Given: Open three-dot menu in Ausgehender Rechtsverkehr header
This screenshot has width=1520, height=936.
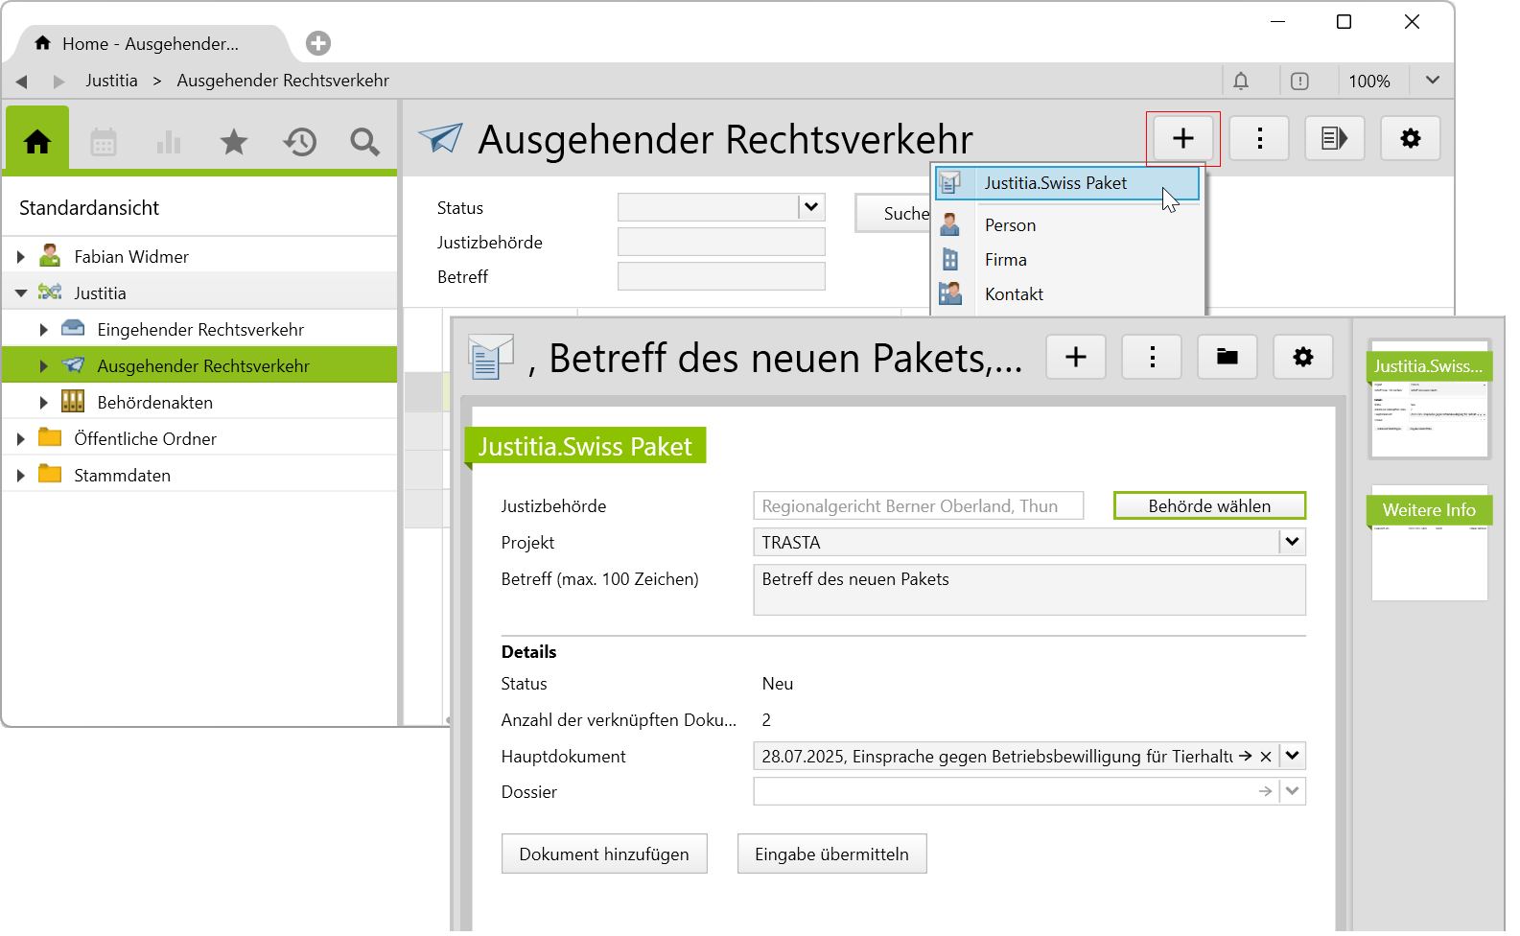Looking at the screenshot, I should coord(1260,138).
